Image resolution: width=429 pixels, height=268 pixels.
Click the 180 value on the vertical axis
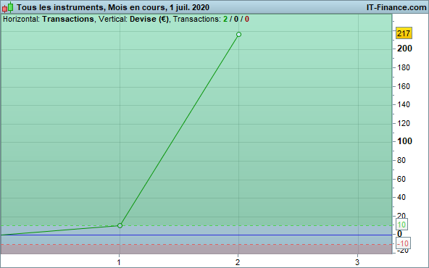tap(404, 67)
